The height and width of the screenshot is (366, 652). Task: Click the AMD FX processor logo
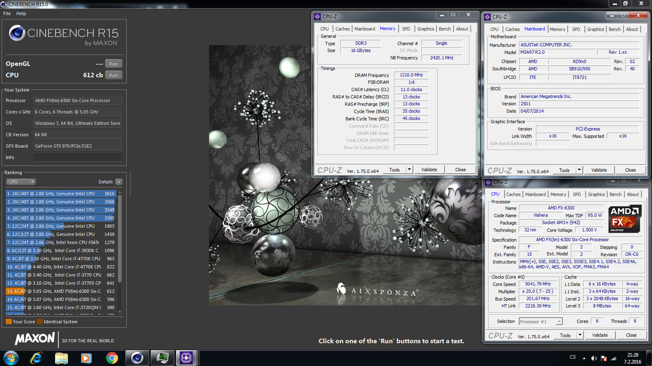[625, 218]
